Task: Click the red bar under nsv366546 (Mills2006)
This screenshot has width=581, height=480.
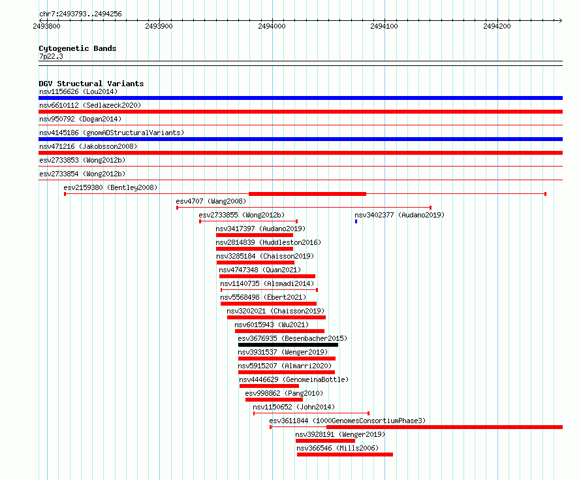Action: coord(345,455)
